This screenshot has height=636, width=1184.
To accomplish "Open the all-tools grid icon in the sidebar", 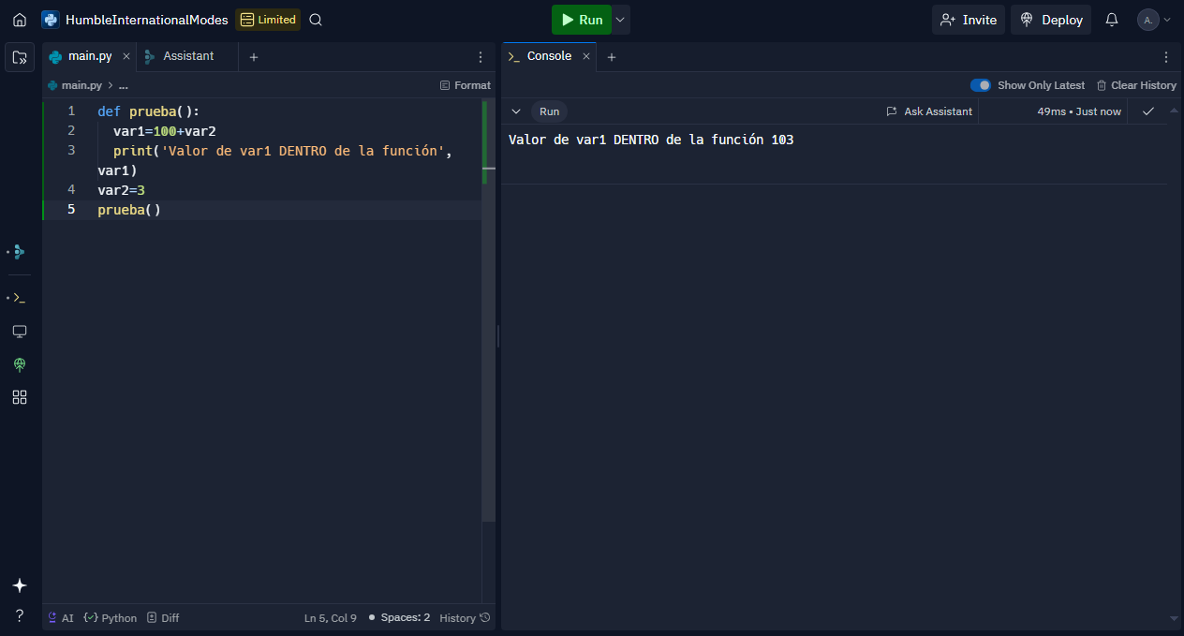I will click(x=20, y=397).
